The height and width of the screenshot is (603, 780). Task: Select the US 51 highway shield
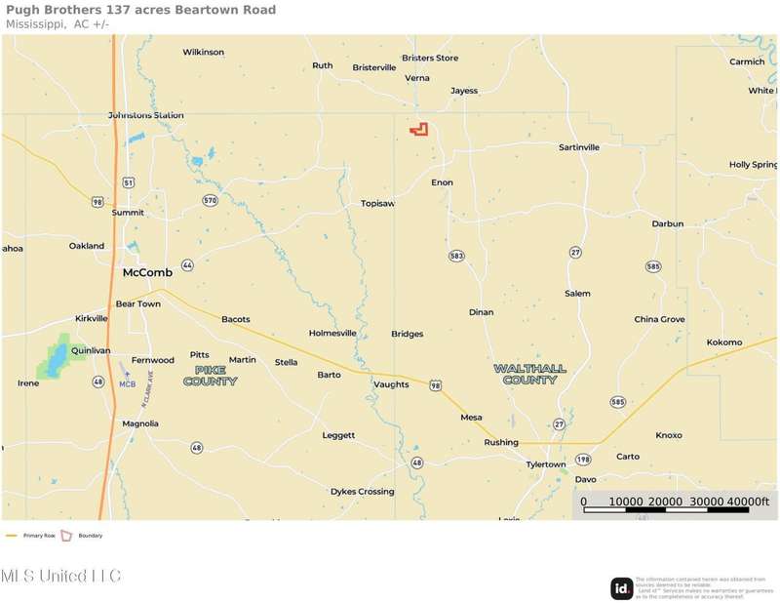129,182
